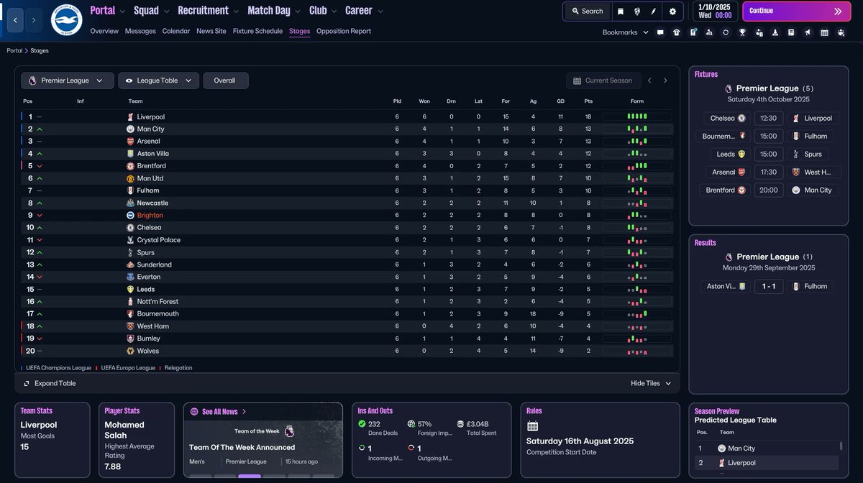Open the Team Of The Week Announced news
The height and width of the screenshot is (483, 863).
(242, 447)
